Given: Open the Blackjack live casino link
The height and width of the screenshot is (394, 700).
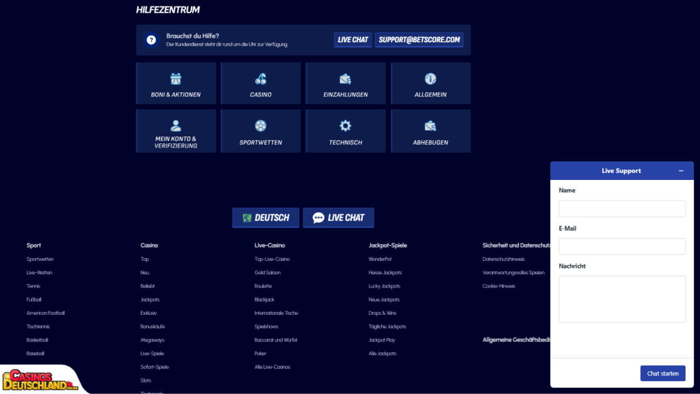Looking at the screenshot, I should coord(264,300).
